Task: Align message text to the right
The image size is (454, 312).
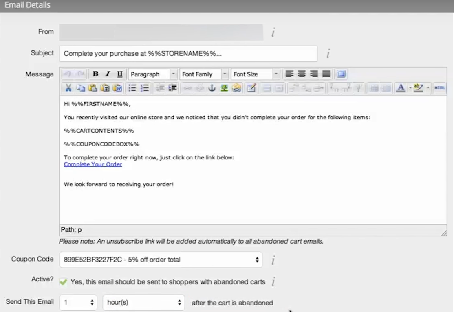Action: pyautogui.click(x=313, y=74)
